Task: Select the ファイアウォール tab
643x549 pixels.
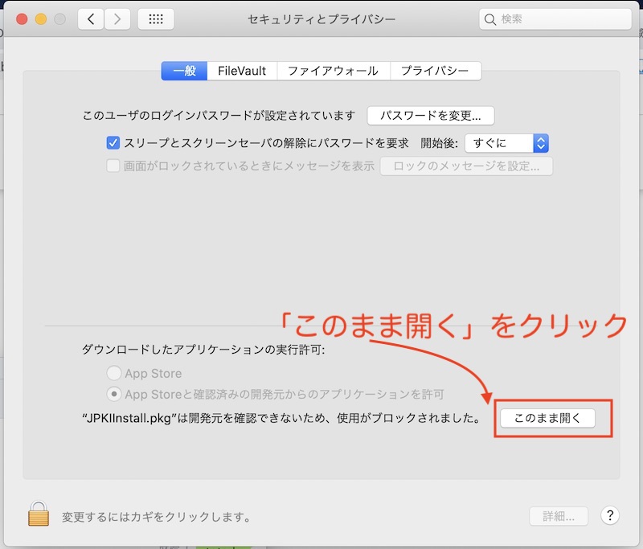Action: tap(334, 71)
